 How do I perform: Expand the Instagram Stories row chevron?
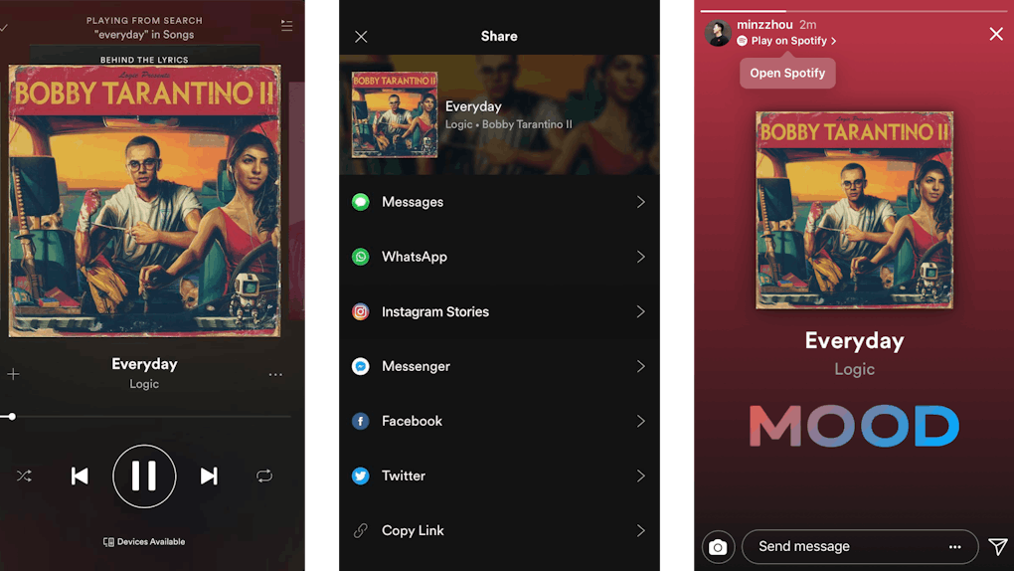click(641, 311)
